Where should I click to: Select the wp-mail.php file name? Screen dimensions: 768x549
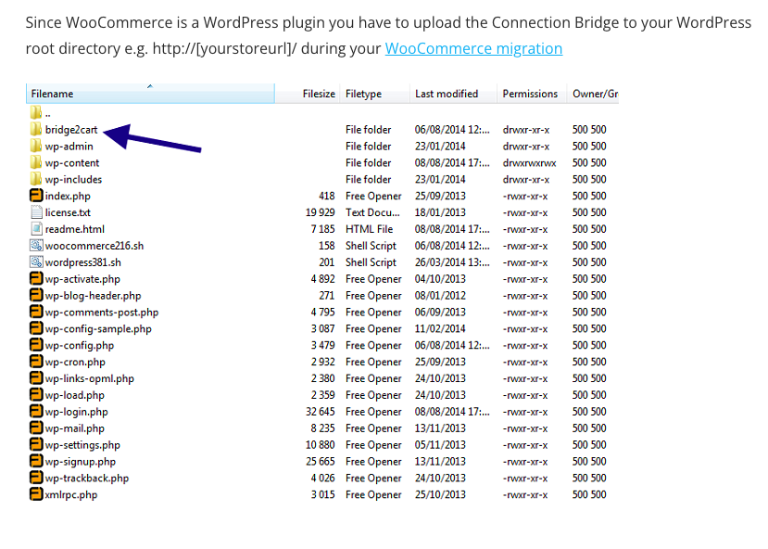[75, 428]
